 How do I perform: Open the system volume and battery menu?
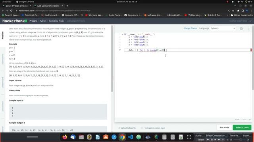click(x=244, y=2)
